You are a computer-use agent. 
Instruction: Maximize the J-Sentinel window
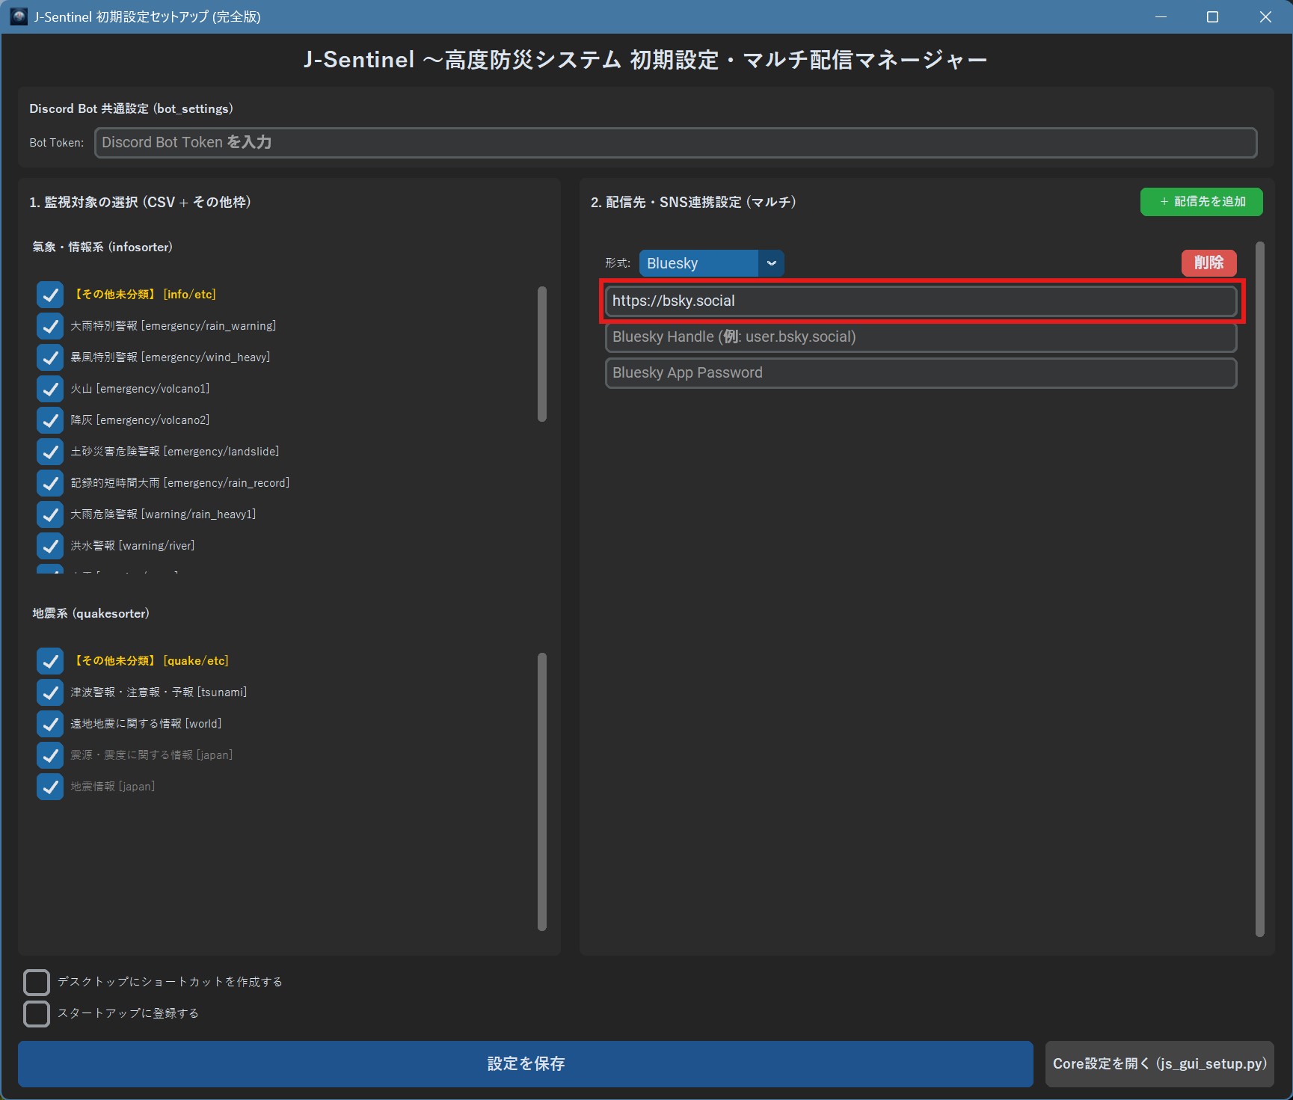[1212, 16]
